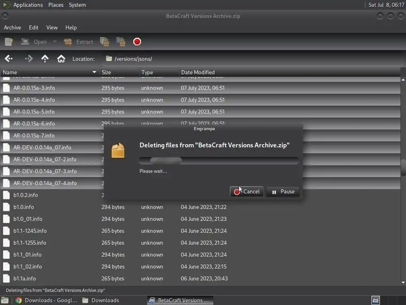Switch to Downloads - Google Chrome taskbar window
The image size is (406, 305).
point(47,300)
